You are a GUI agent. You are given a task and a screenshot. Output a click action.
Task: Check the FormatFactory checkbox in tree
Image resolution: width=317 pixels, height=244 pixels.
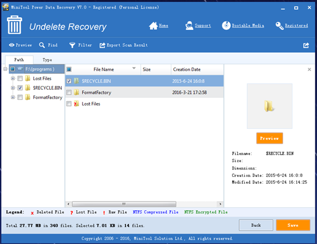coord(20,97)
